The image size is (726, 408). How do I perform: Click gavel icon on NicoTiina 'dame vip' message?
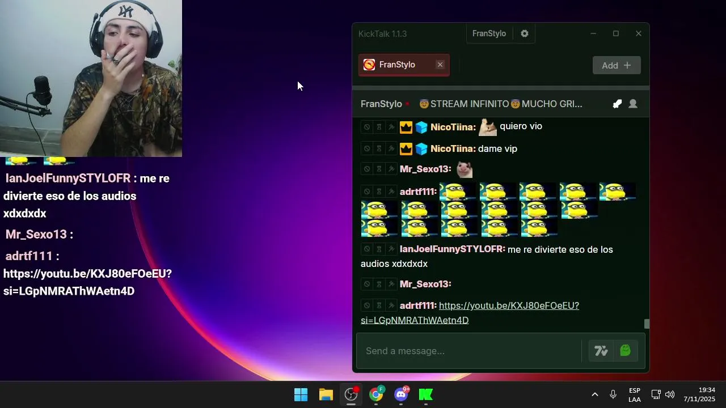pyautogui.click(x=391, y=148)
